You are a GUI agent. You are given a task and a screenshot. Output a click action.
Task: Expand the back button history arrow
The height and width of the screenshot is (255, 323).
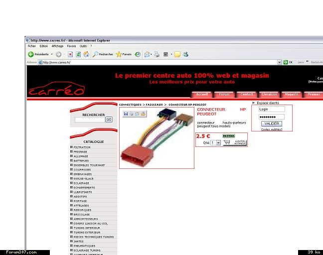pyautogui.click(x=51, y=54)
